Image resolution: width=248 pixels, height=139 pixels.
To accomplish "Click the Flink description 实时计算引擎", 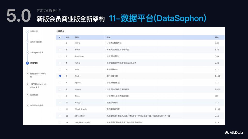I will click(x=112, y=76).
